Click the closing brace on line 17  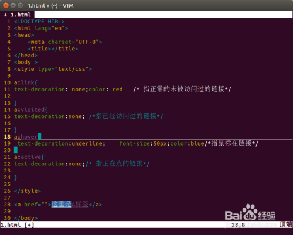[15, 130]
